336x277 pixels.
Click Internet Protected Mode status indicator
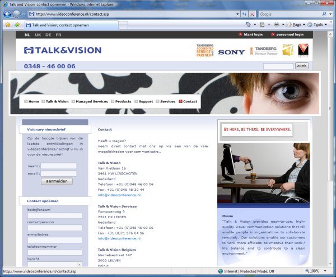point(246,271)
